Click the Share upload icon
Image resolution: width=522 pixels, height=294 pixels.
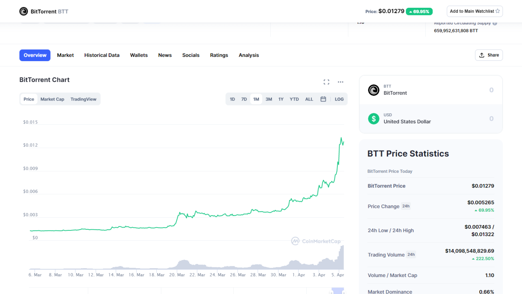[x=482, y=55]
